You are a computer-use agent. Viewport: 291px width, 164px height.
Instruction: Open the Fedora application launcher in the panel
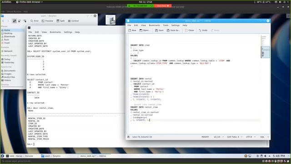pyautogui.click(x=2, y=156)
